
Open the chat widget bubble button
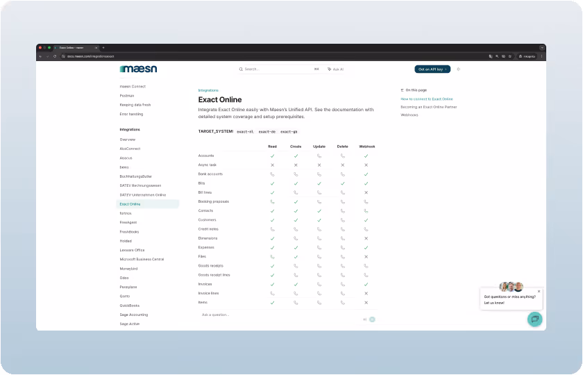[534, 319]
